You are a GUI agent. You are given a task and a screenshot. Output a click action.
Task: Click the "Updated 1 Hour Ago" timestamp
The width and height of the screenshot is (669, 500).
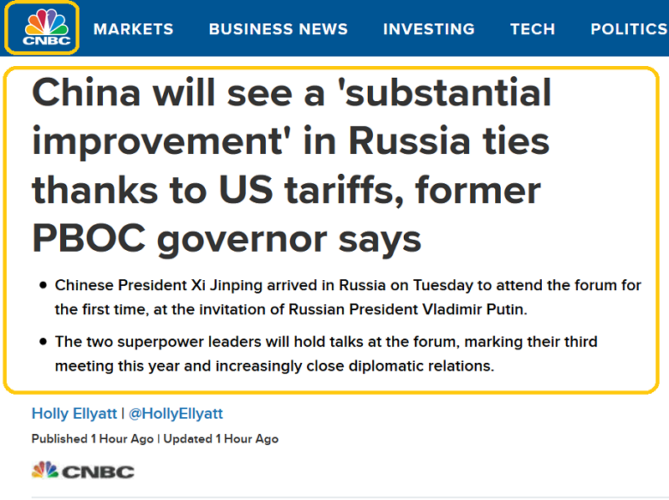click(221, 439)
